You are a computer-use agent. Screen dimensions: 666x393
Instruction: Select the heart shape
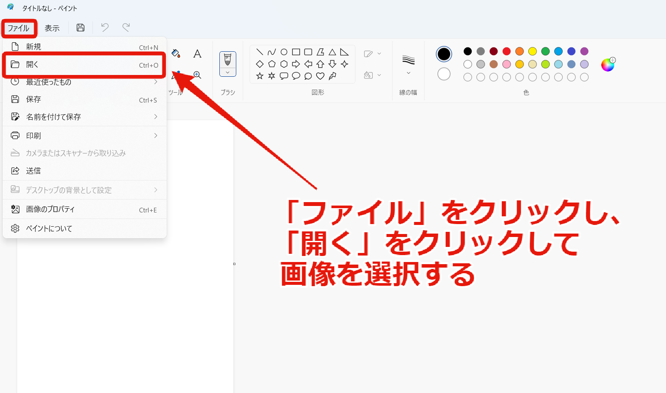coord(320,76)
